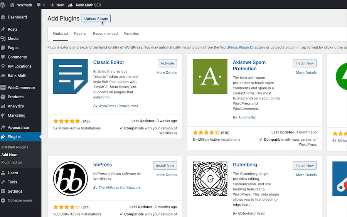Click the Gutenberg plugin thumbnail

click(x=210, y=179)
